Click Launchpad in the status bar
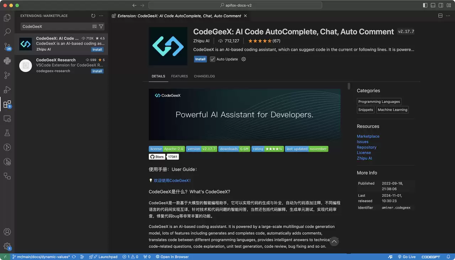The image size is (455, 260). (103, 257)
